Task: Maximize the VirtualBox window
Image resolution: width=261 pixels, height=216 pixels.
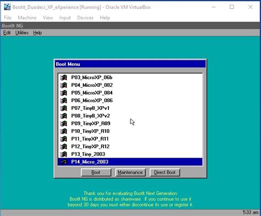Action: point(232,7)
